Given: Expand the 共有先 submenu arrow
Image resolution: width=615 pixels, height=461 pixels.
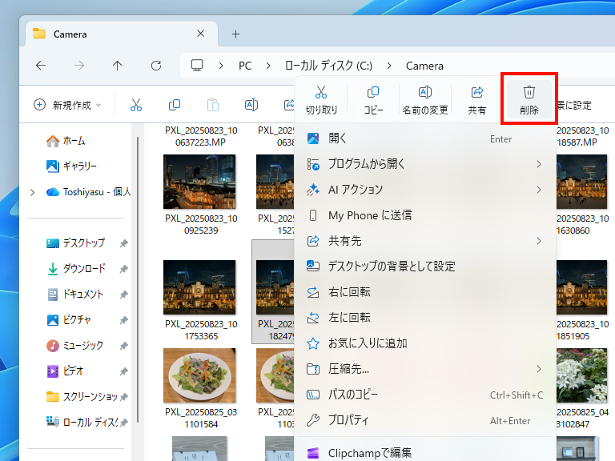Looking at the screenshot, I should [x=539, y=241].
